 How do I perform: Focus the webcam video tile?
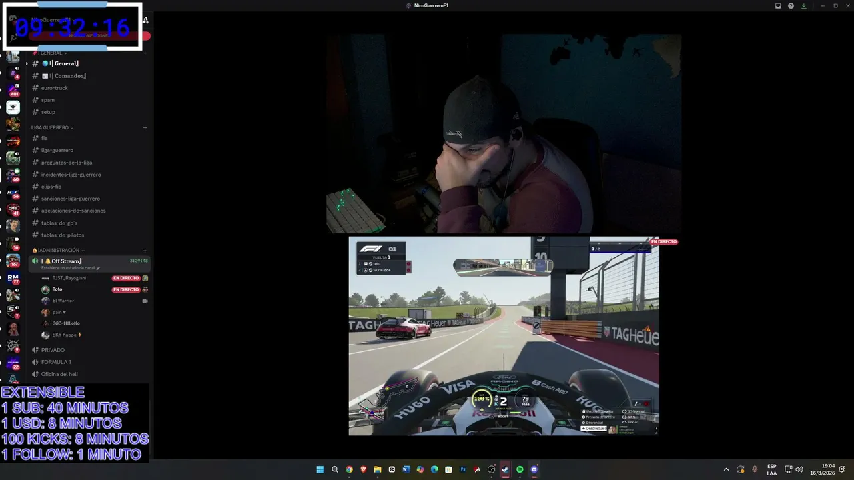coord(504,134)
